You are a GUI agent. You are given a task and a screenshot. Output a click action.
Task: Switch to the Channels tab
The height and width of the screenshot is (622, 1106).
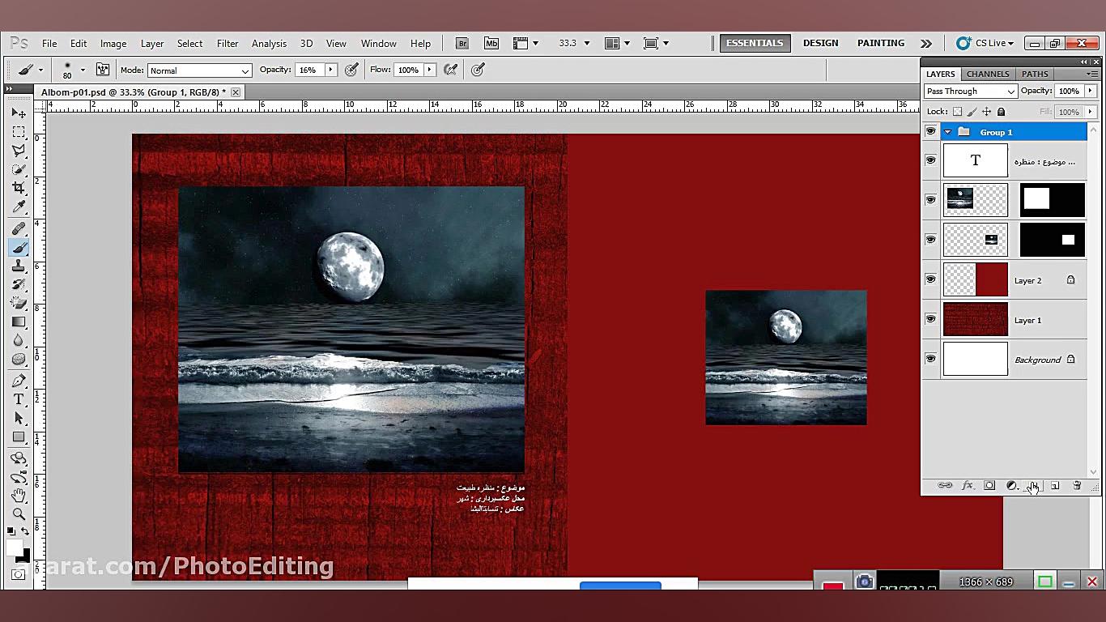(988, 74)
